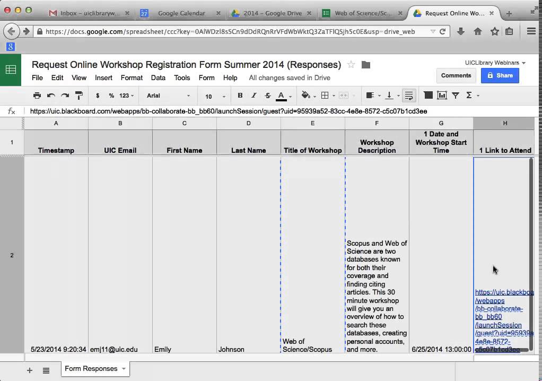The height and width of the screenshot is (381, 542).
Task: Open UICLibrary Webinars account dropdown
Action: [495, 63]
